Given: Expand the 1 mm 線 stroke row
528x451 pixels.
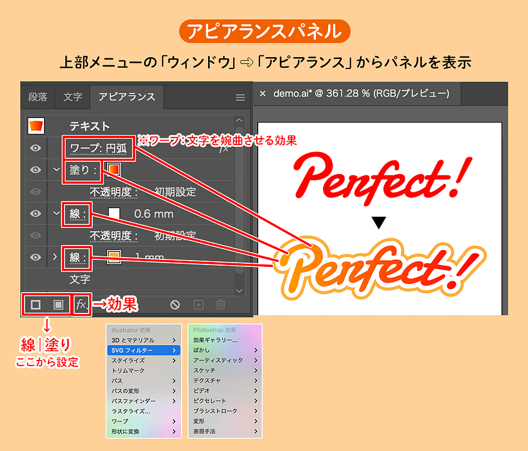Looking at the screenshot, I should (57, 256).
